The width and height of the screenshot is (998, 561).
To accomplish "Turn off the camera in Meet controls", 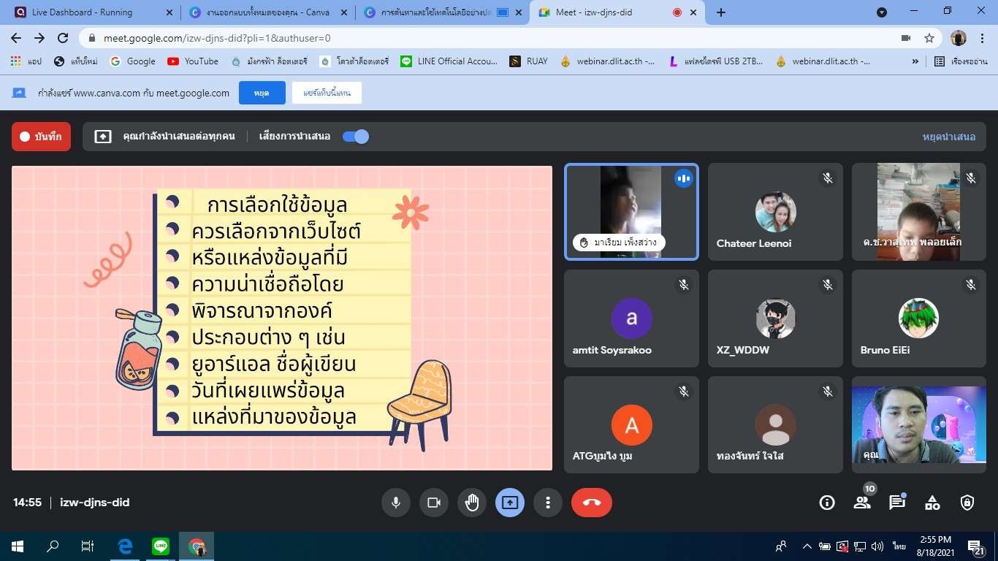I will coord(434,503).
